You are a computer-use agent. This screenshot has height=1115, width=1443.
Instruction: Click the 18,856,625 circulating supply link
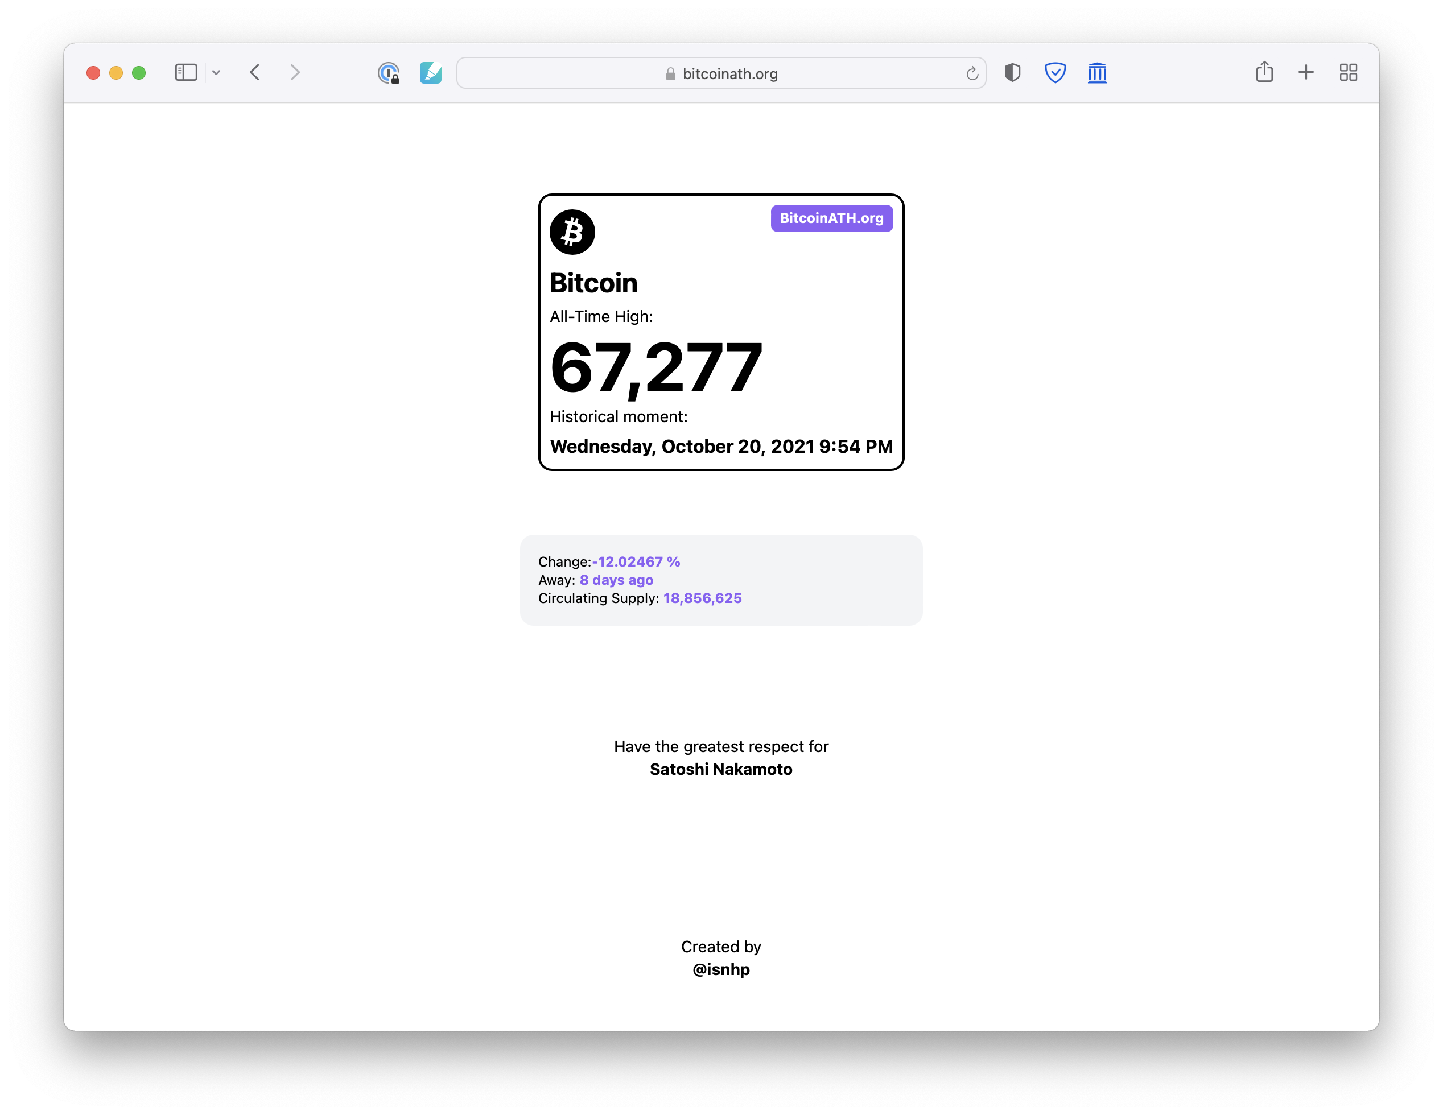[x=702, y=598]
